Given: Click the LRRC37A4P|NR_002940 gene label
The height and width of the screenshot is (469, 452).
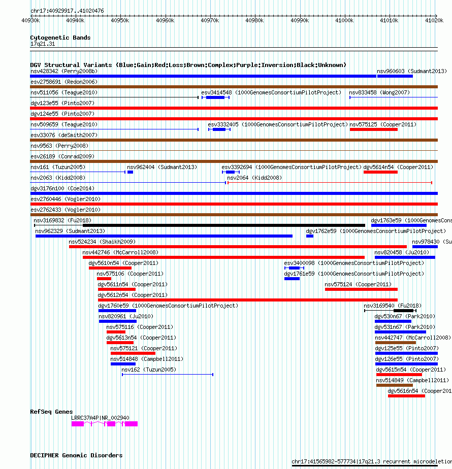Looking at the screenshot, I should click(x=100, y=418).
